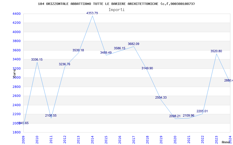Screen dimensions: 233x145
Task: Click the x-axis year 2009
Action: [23, 139]
